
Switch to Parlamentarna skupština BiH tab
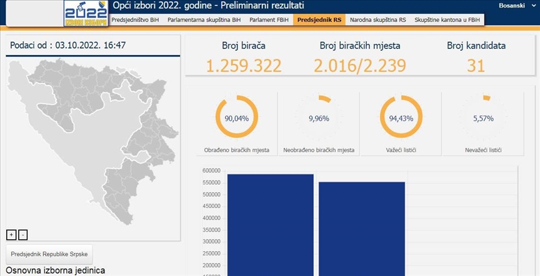click(x=204, y=20)
